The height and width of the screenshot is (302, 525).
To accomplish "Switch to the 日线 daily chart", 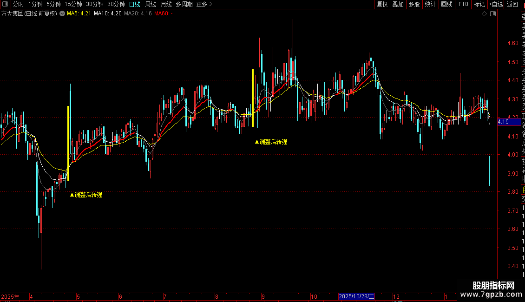I will click(x=135, y=4).
